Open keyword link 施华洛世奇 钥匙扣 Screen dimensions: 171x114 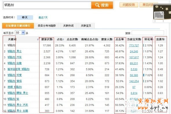(x=19, y=69)
